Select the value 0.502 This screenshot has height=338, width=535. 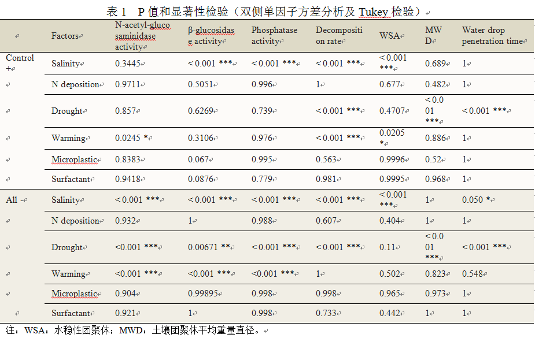click(x=390, y=274)
